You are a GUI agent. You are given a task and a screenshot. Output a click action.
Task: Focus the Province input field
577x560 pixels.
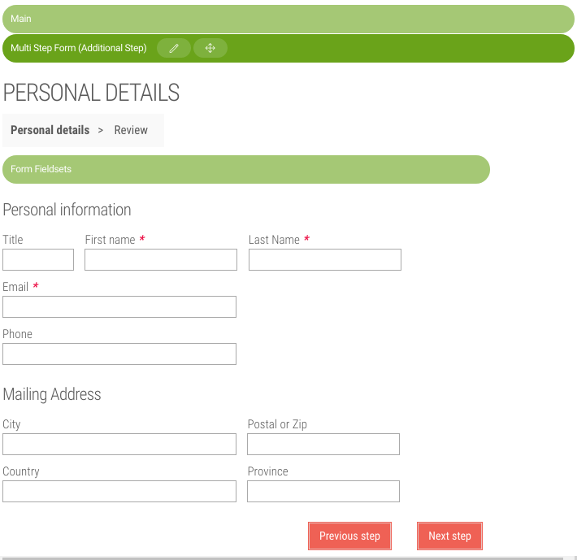[323, 491]
